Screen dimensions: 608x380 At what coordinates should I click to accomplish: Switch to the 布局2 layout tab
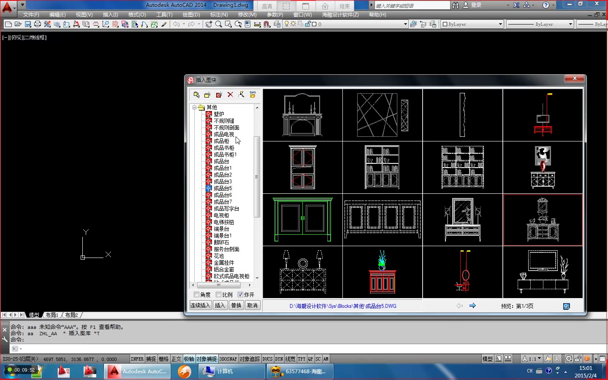point(71,315)
